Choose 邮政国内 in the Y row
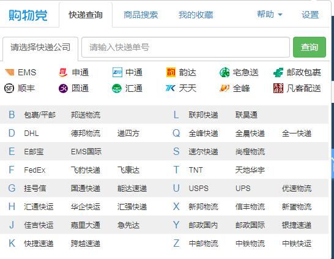The image size is (334, 259). (x=204, y=225)
